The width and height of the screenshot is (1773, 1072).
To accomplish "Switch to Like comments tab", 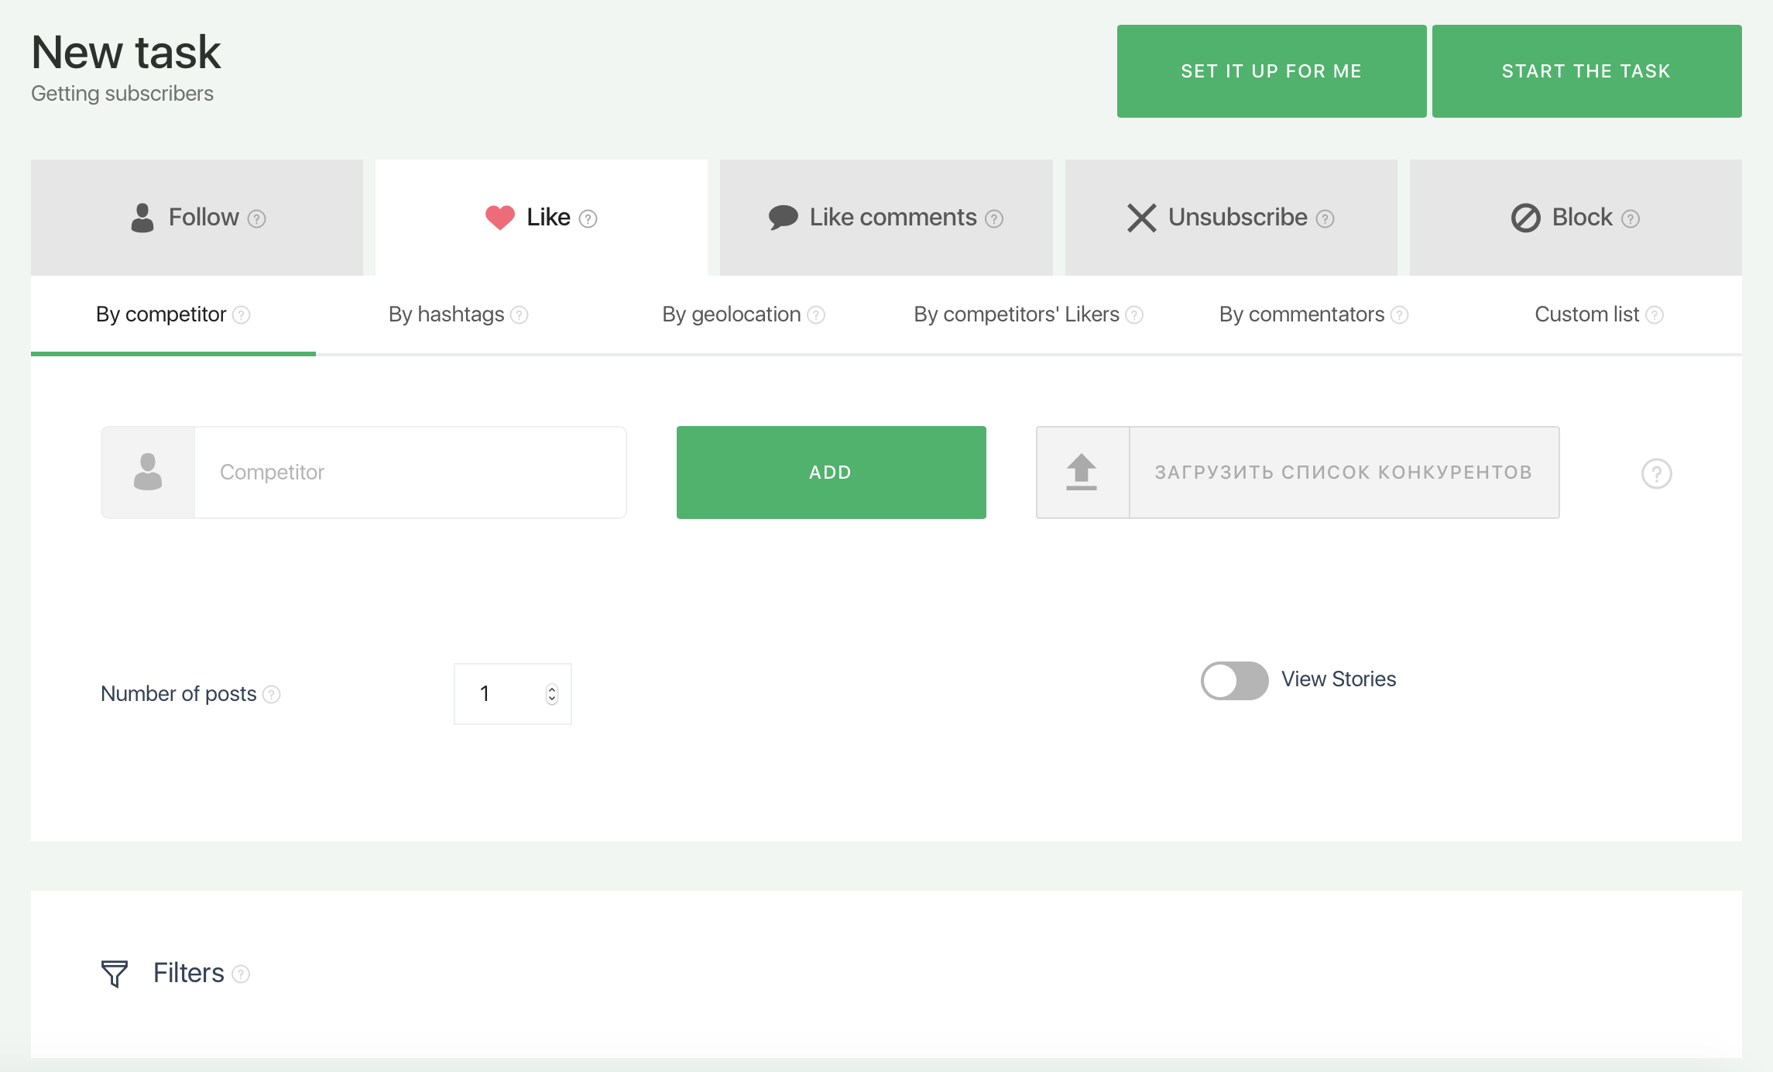I will (x=886, y=218).
